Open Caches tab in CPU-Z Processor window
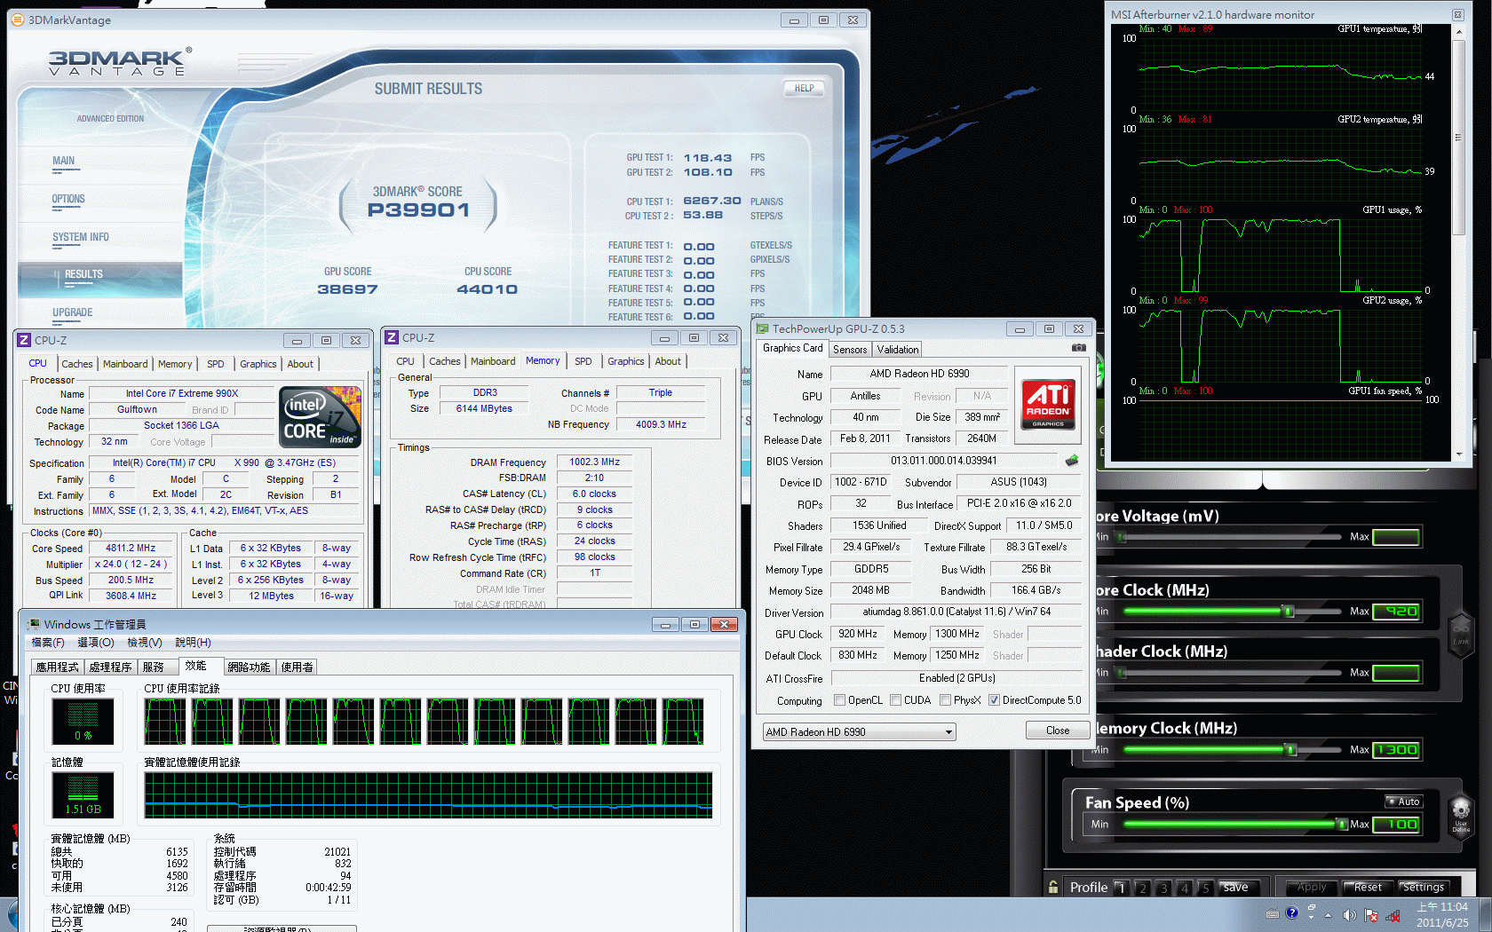The width and height of the screenshot is (1492, 932). click(x=76, y=364)
